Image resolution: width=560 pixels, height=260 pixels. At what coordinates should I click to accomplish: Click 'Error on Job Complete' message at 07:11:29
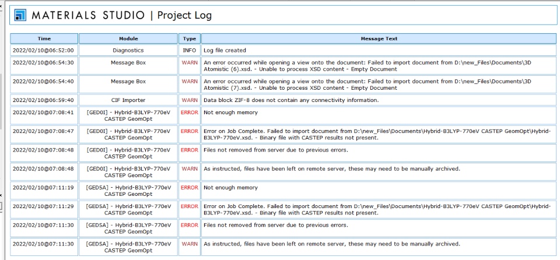click(379, 210)
